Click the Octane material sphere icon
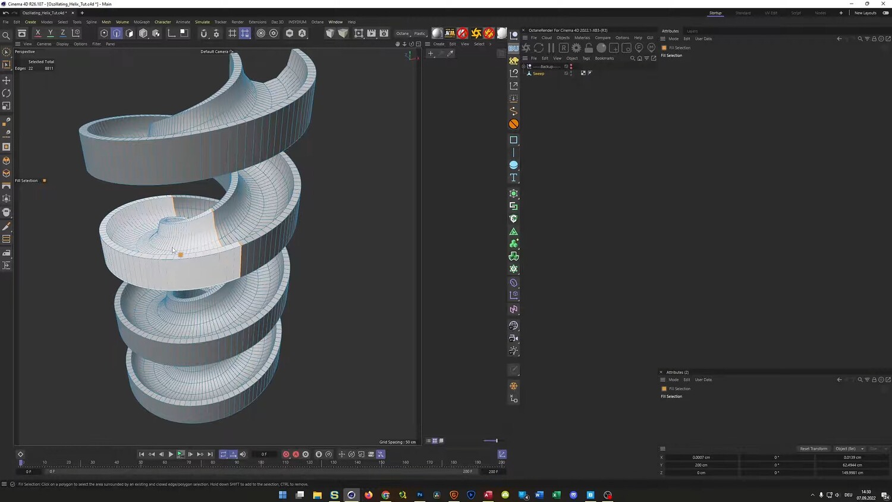The height and width of the screenshot is (502, 892). (x=601, y=48)
